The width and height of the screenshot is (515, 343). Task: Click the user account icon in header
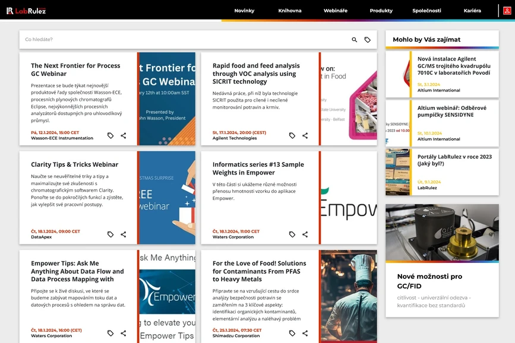click(507, 11)
